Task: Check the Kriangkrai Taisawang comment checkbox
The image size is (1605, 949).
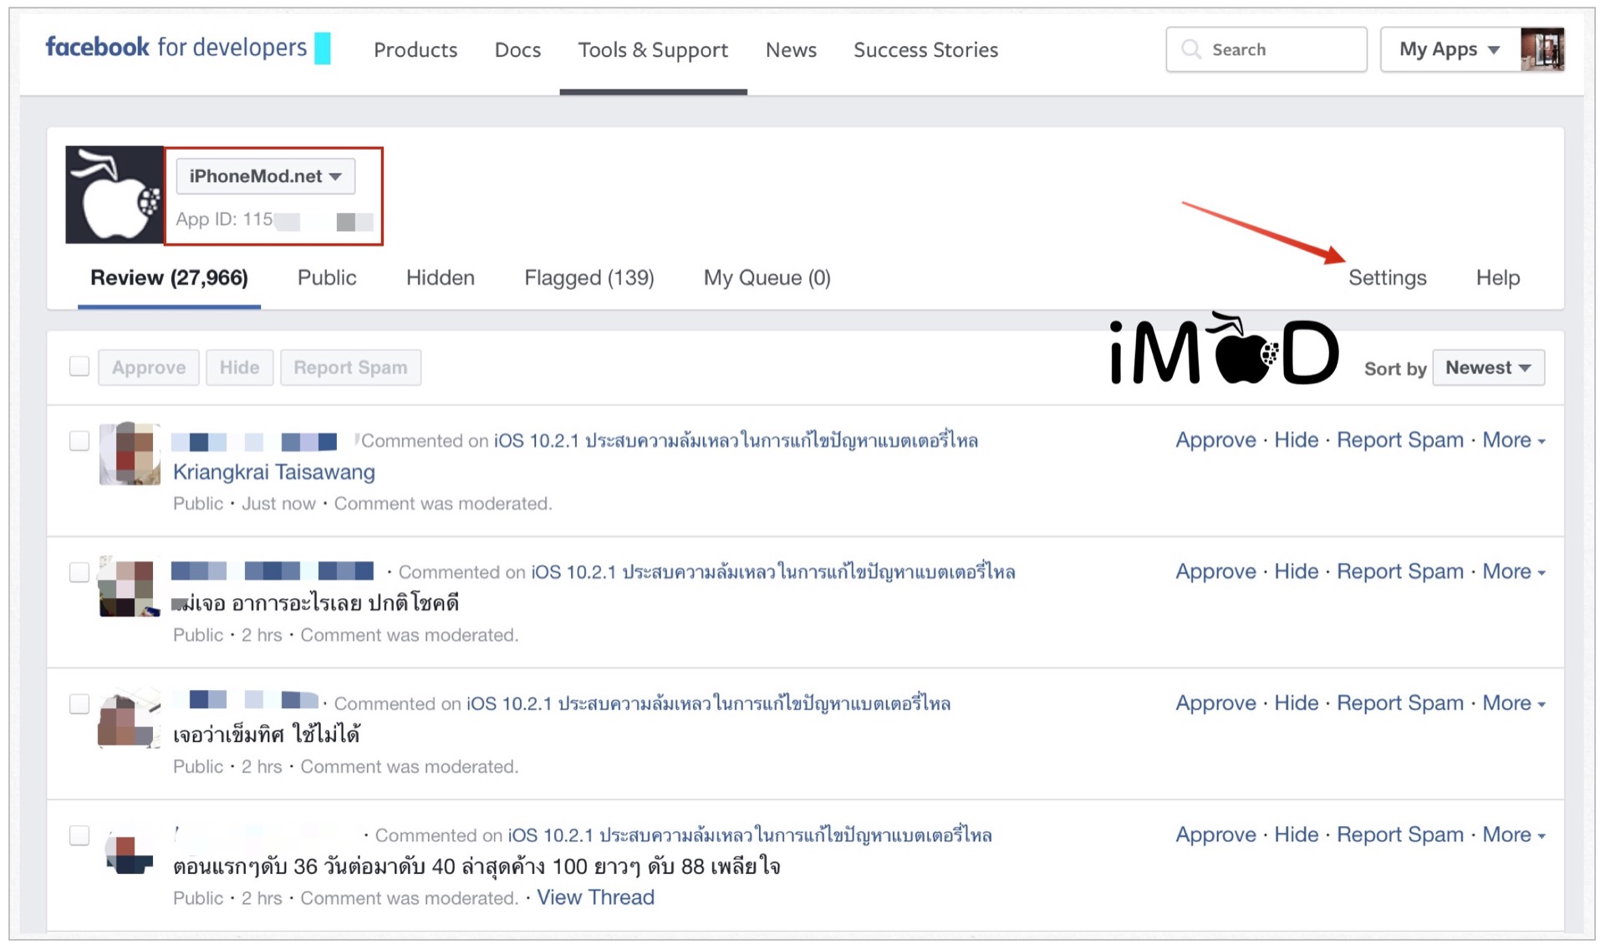Action: click(79, 440)
